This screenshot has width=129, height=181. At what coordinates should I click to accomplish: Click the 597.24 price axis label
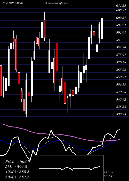pyautogui.click(x=121, y=25)
